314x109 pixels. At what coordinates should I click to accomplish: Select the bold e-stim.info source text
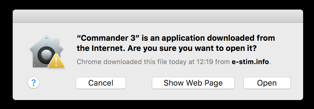coord(250,62)
